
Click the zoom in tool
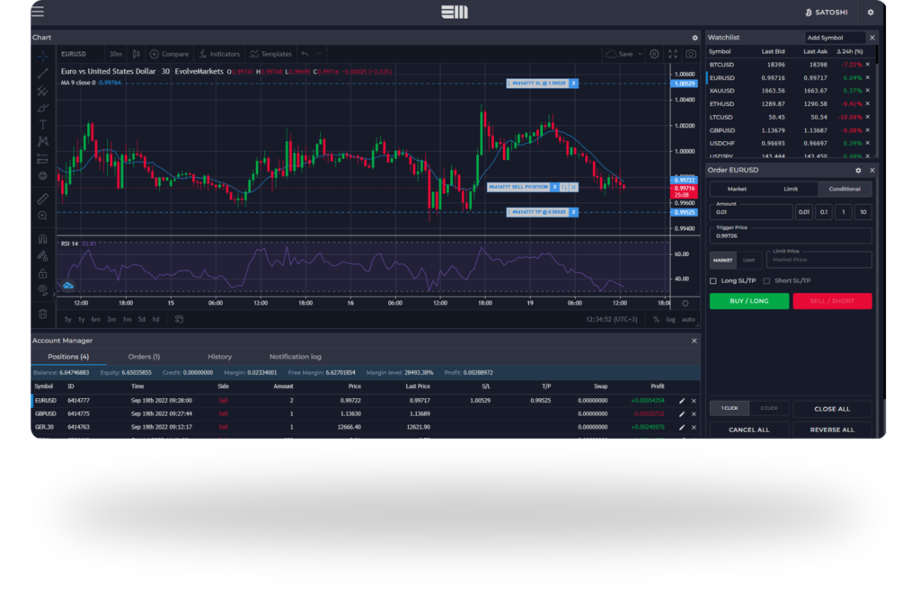[x=42, y=216]
